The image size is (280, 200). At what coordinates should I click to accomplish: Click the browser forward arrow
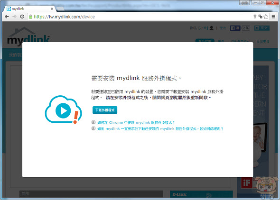tap(14, 17)
